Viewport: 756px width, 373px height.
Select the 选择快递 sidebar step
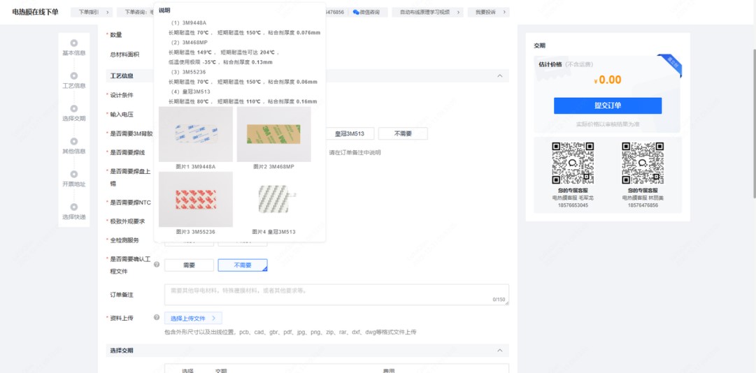click(74, 217)
